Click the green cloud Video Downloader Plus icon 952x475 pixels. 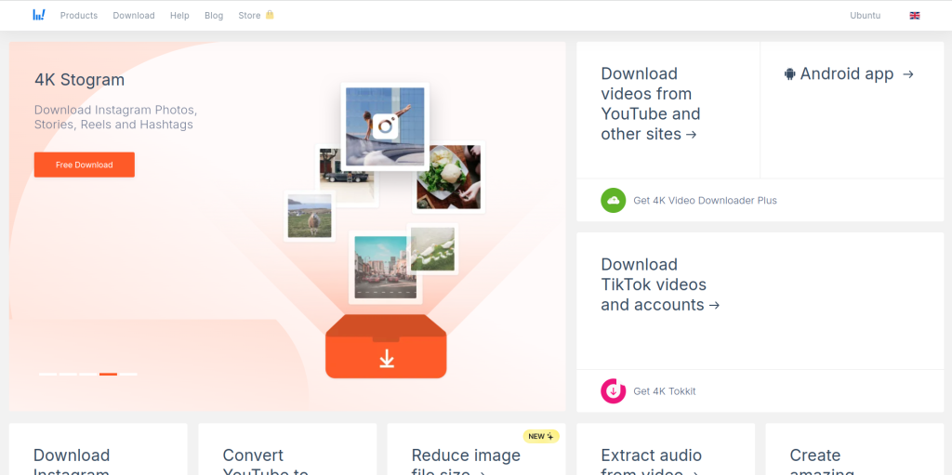613,200
